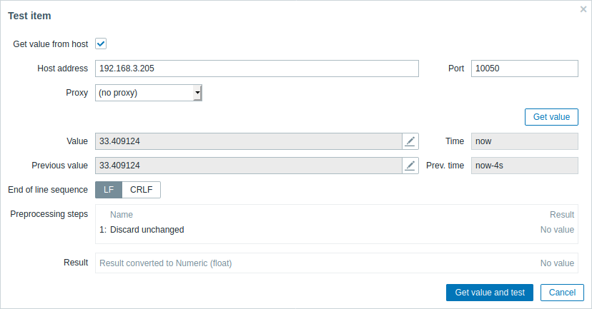Uncheck the Get value from host checkbox
Image resolution: width=592 pixels, height=309 pixels.
click(101, 44)
